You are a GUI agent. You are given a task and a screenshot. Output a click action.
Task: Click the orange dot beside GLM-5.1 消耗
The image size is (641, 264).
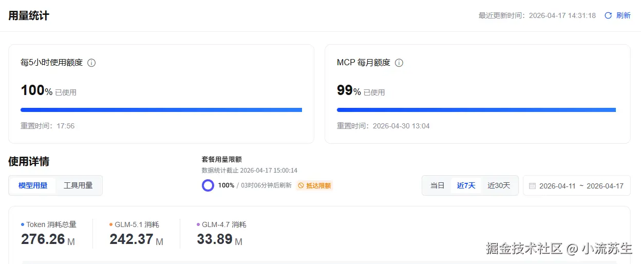111,224
